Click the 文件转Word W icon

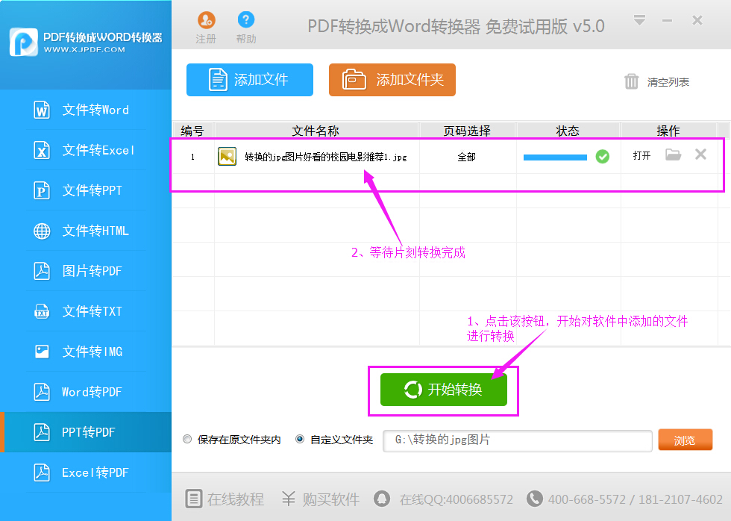coord(42,110)
